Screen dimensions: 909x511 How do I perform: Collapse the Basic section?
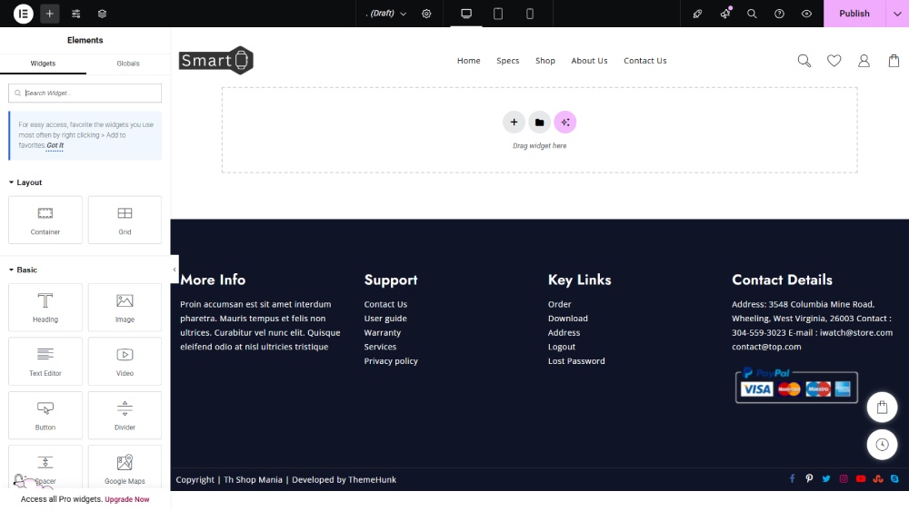pos(24,270)
